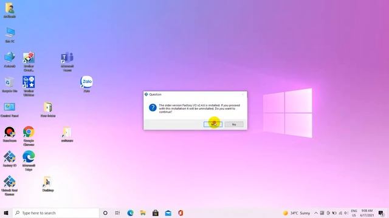This screenshot has height=218, width=389.
Task: Open the volume tray icon
Action: 346,213
